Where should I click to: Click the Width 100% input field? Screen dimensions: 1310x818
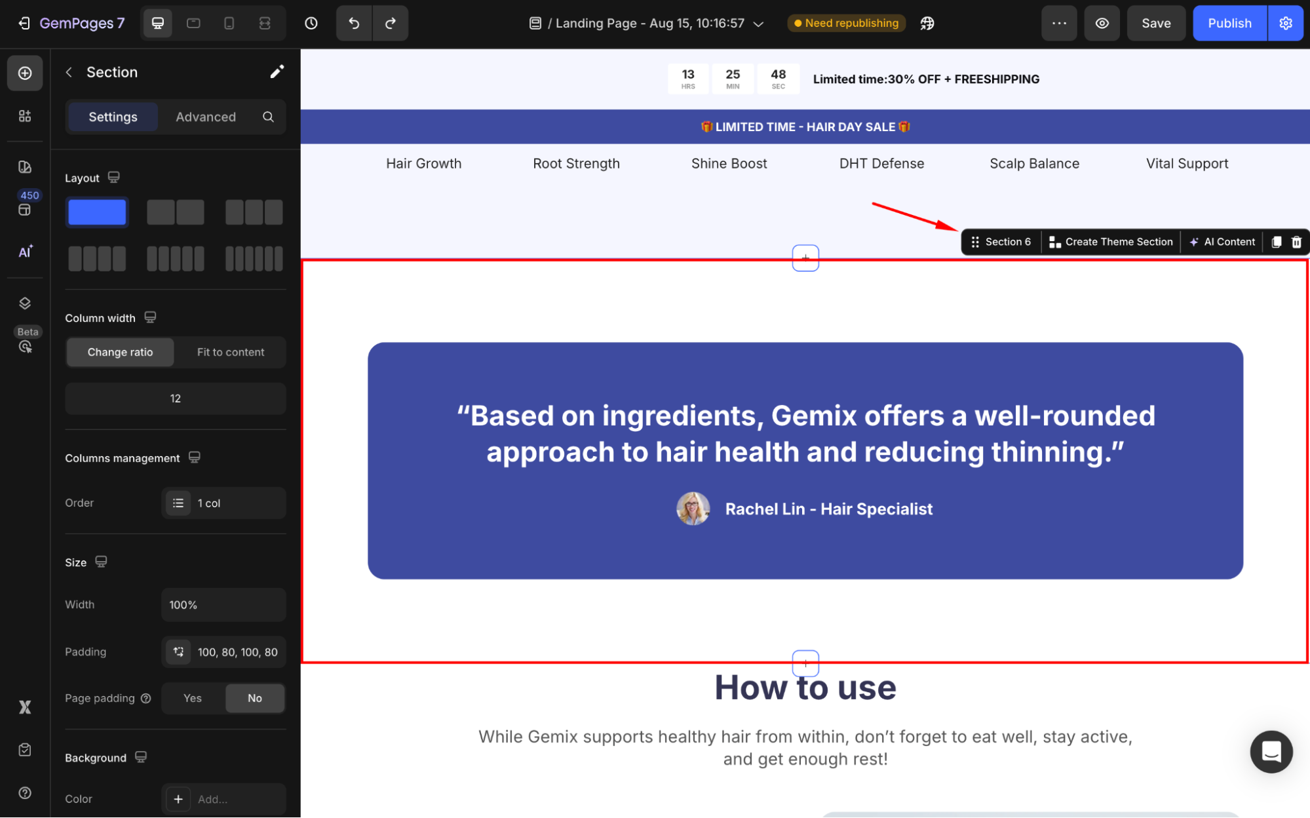coord(223,604)
